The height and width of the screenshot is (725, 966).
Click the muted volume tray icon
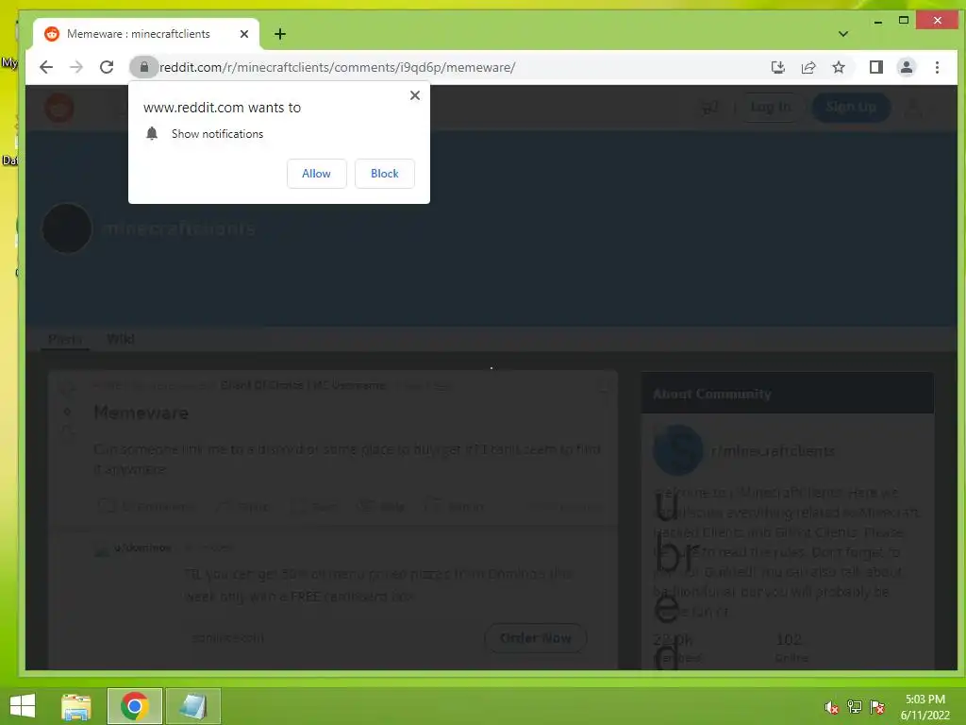[831, 706]
